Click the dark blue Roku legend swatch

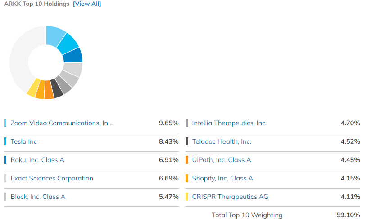pyautogui.click(x=5, y=160)
